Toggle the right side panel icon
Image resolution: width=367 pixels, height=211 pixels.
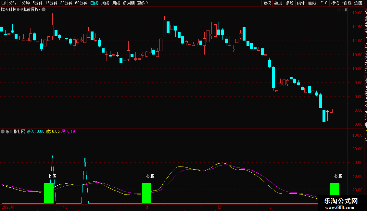[345, 10]
